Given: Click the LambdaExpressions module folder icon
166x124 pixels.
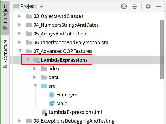Looking at the screenshot, I should tap(36, 60).
